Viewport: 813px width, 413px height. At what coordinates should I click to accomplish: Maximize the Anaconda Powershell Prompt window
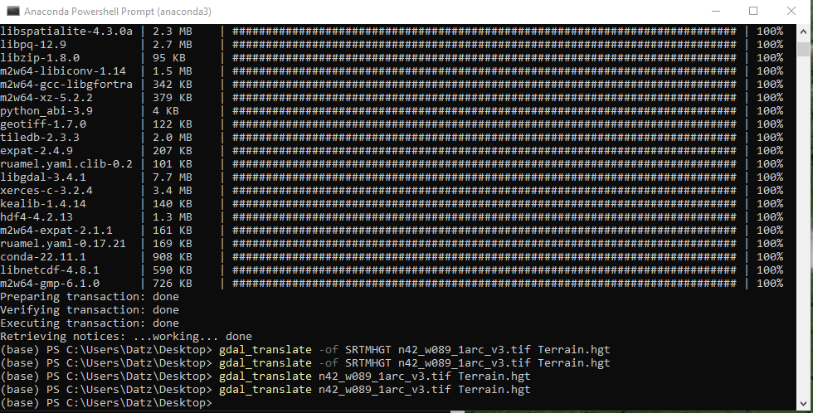[753, 11]
